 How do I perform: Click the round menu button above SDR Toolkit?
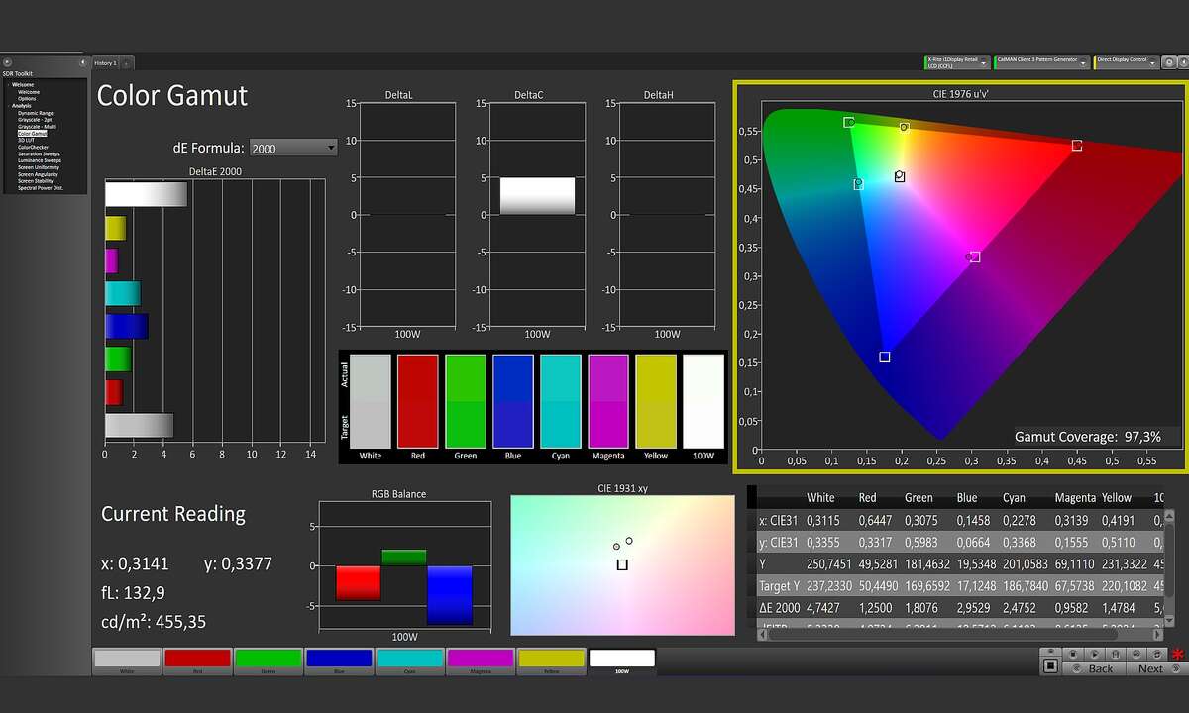click(7, 62)
